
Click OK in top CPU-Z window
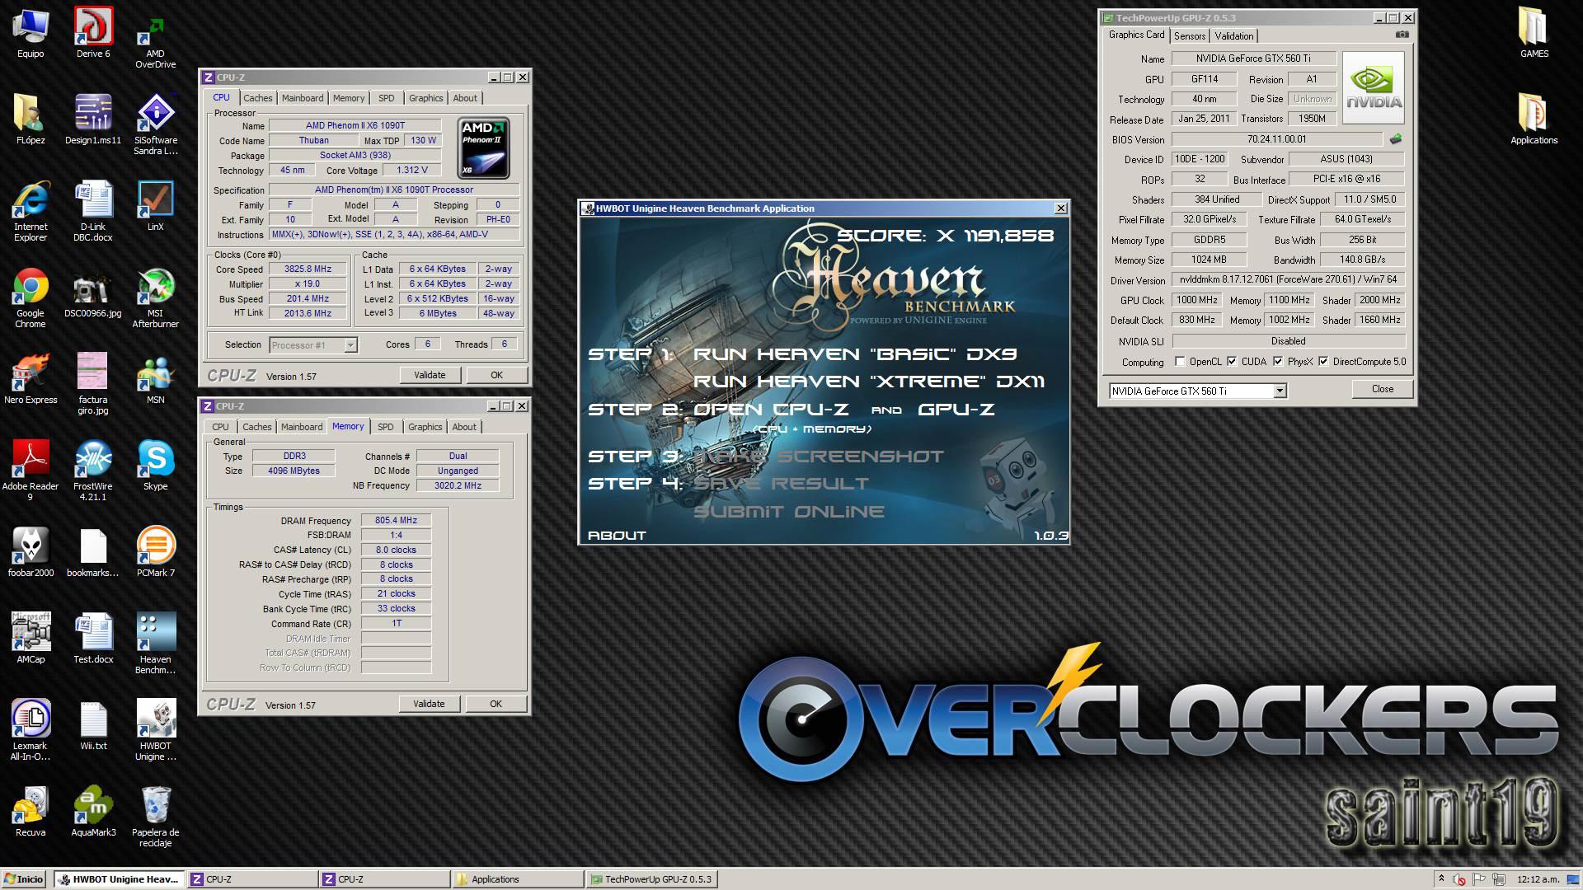496,375
